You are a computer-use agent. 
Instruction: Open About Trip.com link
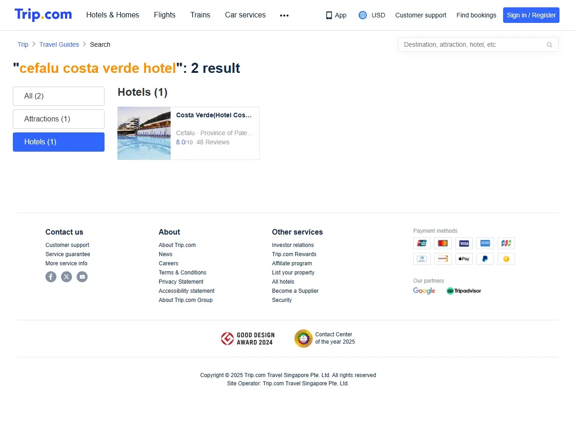177,245
